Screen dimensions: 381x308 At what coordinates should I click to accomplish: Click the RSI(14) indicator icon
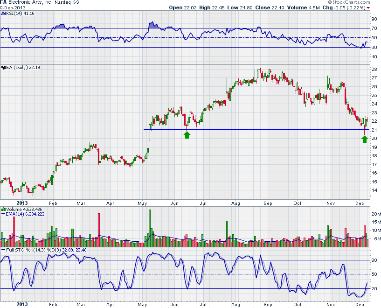click(3, 14)
